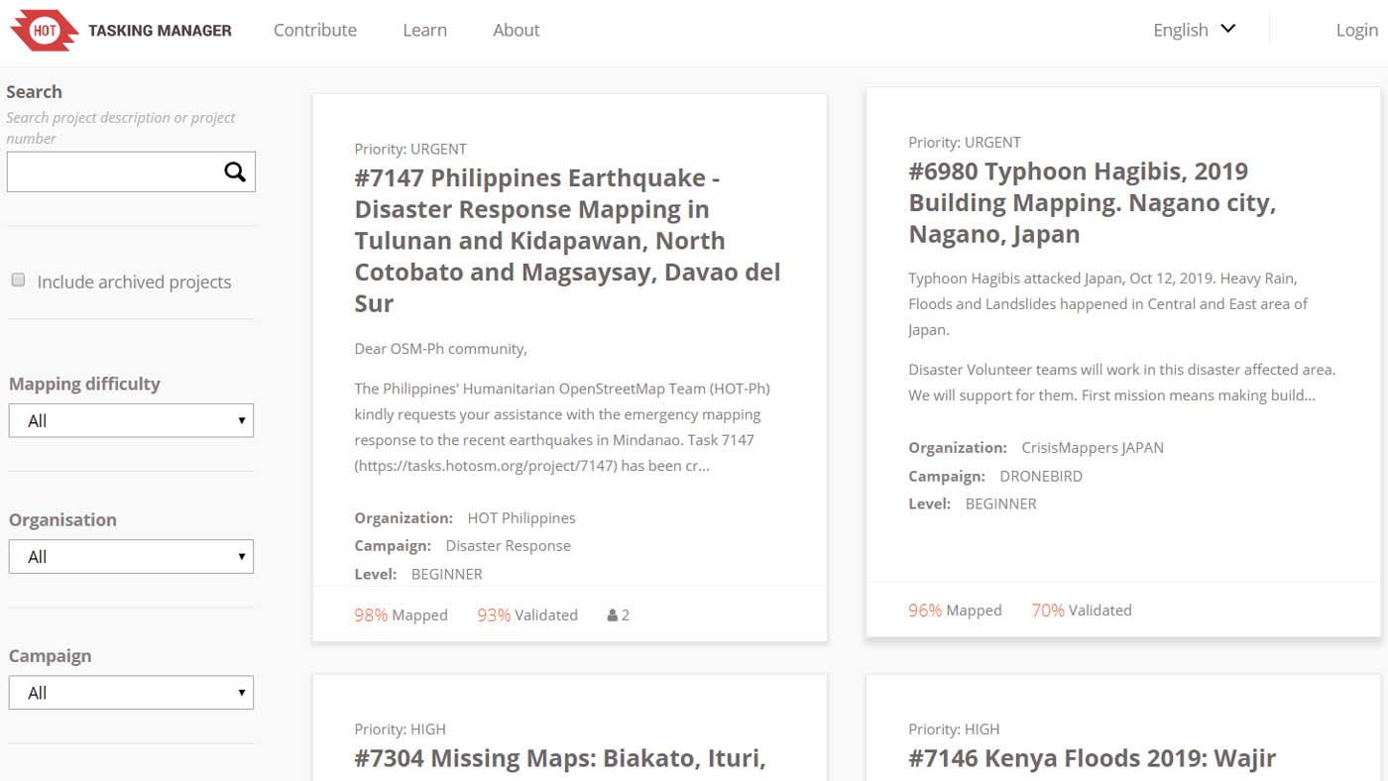Open the Mapping difficulty dropdown
Image resolution: width=1388 pixels, height=781 pixels.
131,420
